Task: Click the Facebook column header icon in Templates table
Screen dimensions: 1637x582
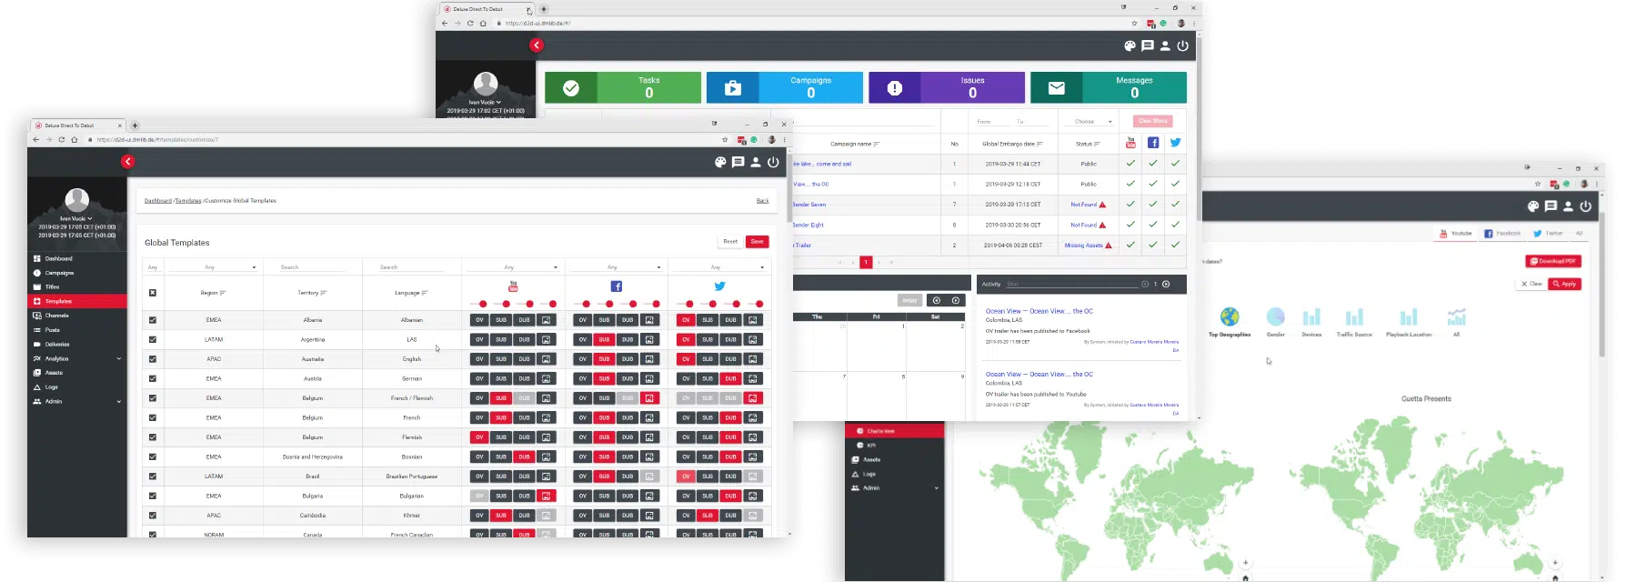Action: pos(617,286)
